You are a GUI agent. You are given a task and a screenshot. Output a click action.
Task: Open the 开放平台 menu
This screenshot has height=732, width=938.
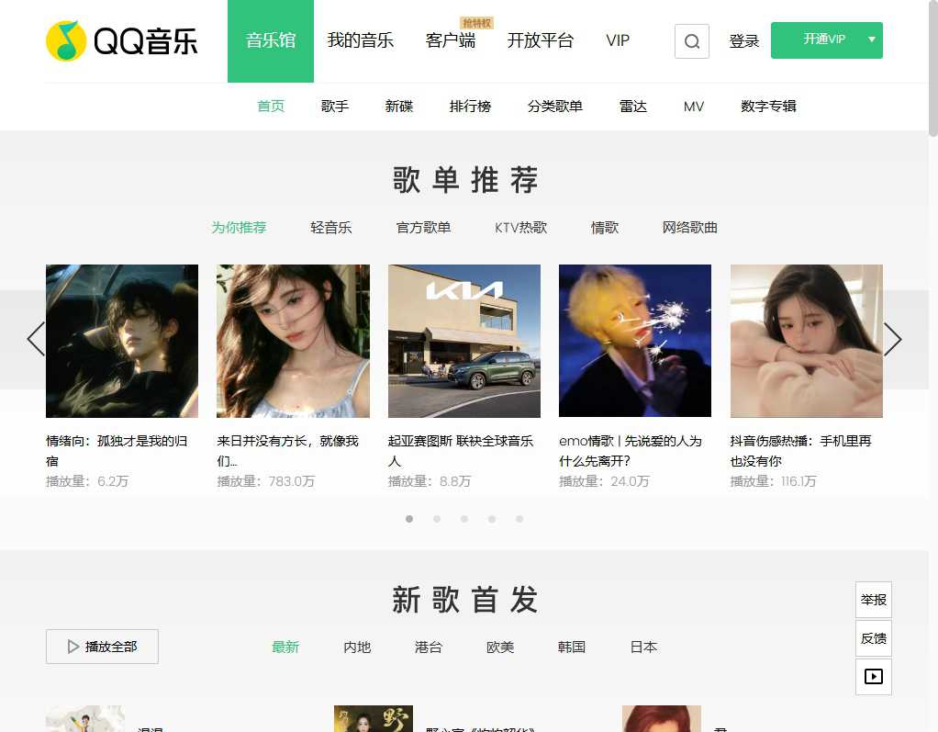pyautogui.click(x=541, y=40)
